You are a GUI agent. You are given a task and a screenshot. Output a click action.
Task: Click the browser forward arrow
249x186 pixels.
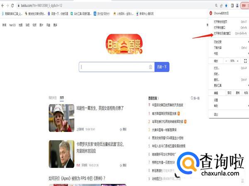click(7, 6)
